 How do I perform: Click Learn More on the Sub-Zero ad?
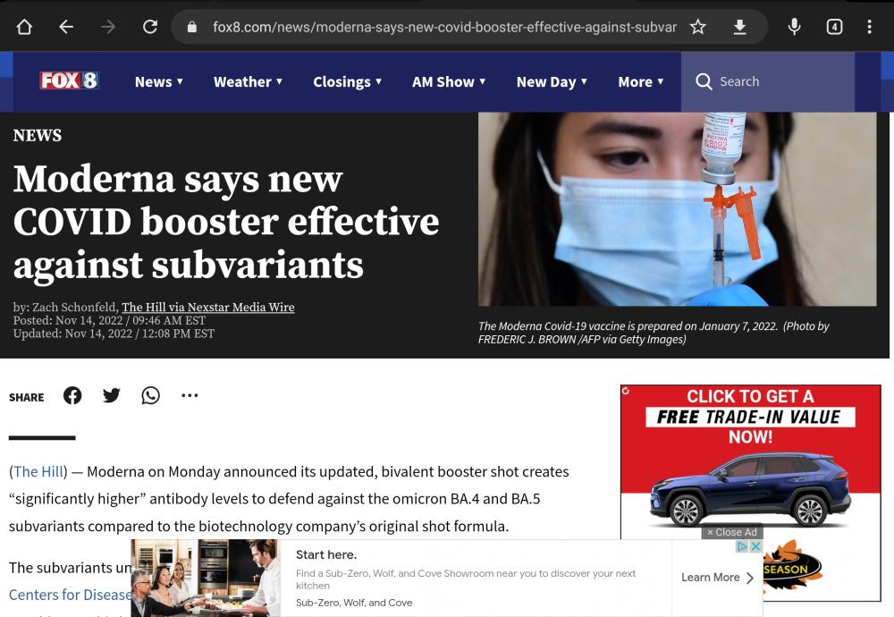click(712, 577)
